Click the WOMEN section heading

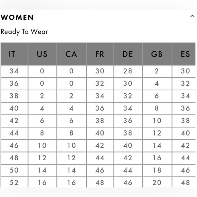[17, 17]
